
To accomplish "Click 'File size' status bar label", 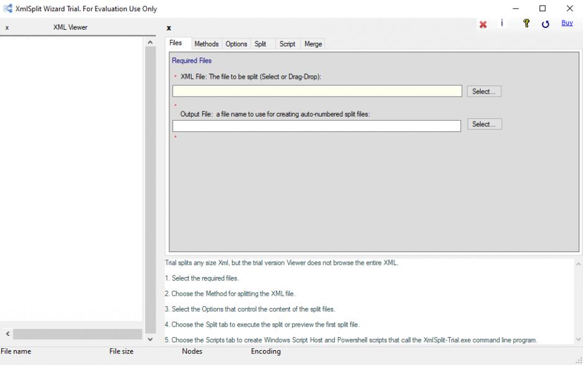I will pyautogui.click(x=121, y=351).
